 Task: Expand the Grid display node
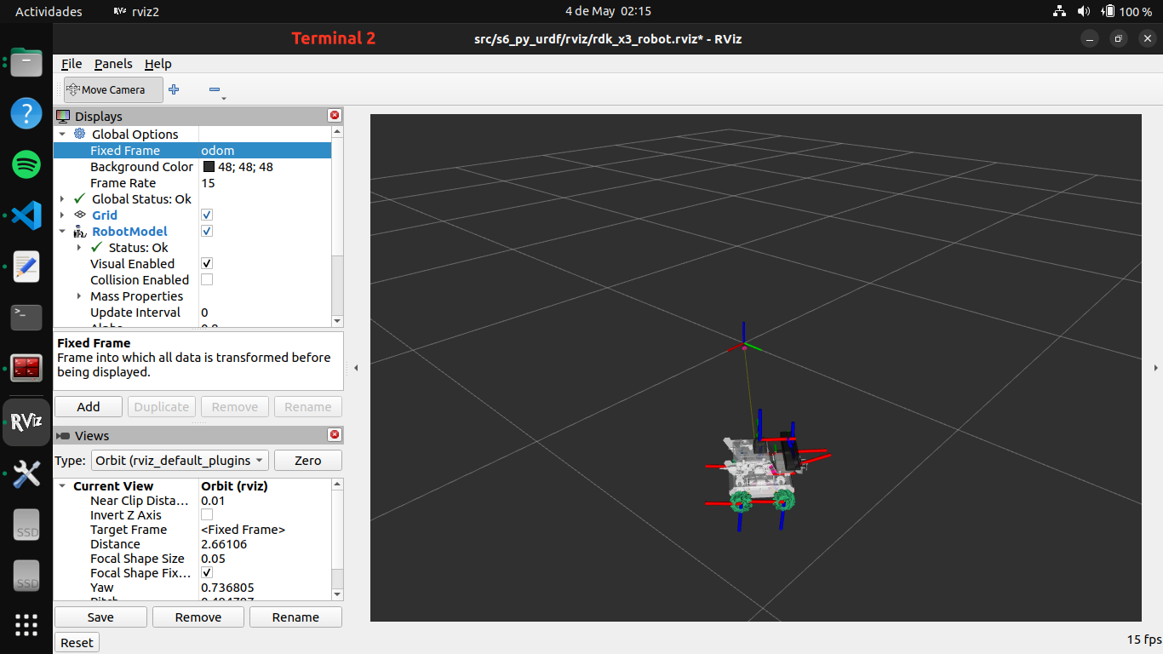(62, 215)
